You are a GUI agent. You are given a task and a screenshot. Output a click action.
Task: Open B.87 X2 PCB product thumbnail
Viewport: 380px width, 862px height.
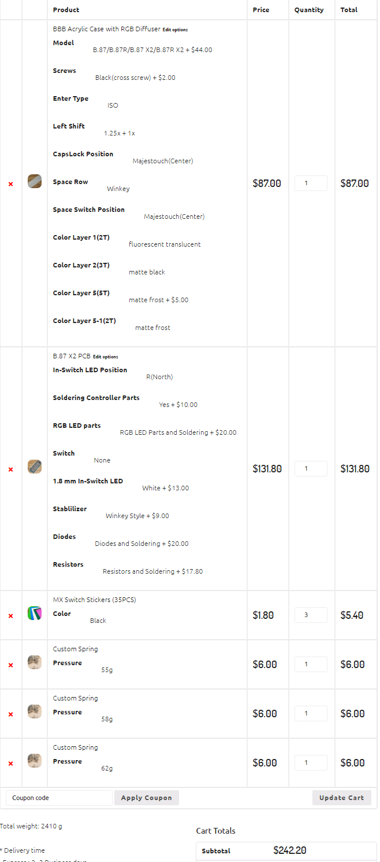(35, 467)
